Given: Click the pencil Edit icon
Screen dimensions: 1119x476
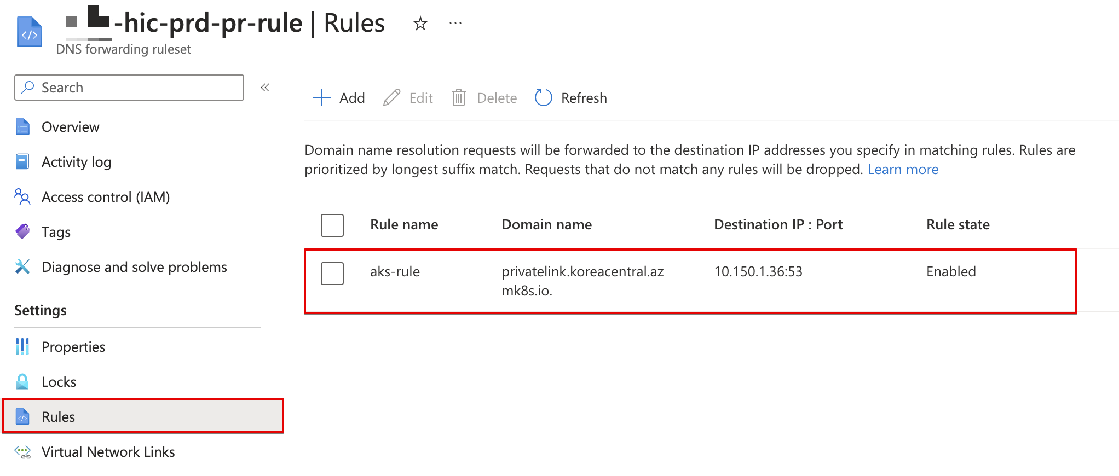Looking at the screenshot, I should click(391, 98).
